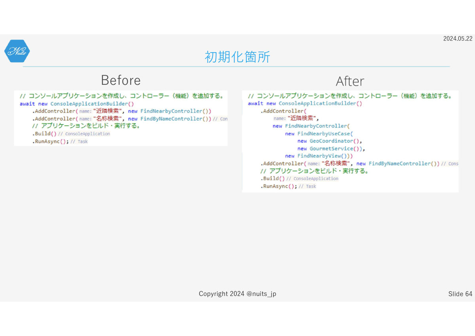Click the Slide 64 page number
The image size is (475, 336).
click(460, 294)
